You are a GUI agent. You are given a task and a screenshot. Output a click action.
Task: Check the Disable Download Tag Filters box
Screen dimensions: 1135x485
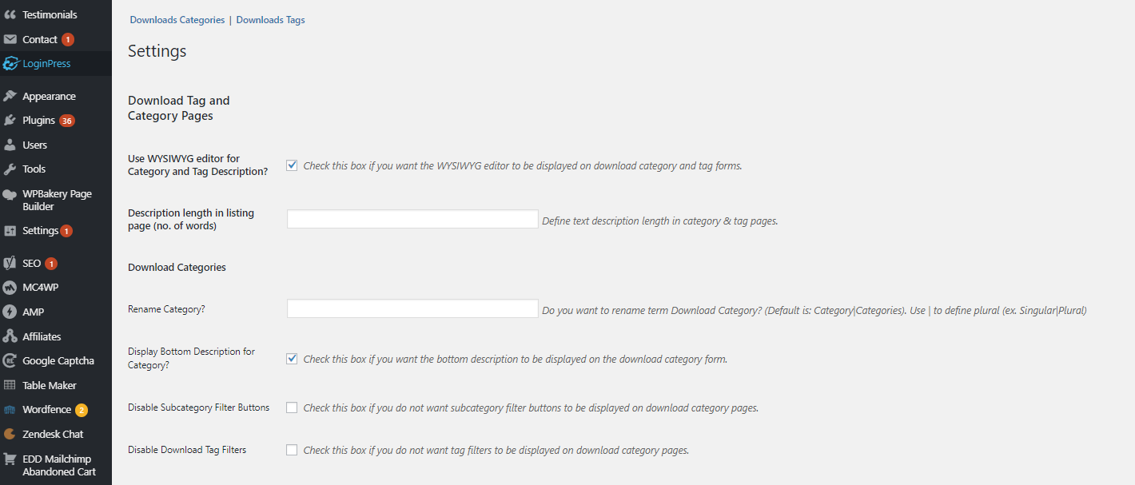(x=292, y=450)
